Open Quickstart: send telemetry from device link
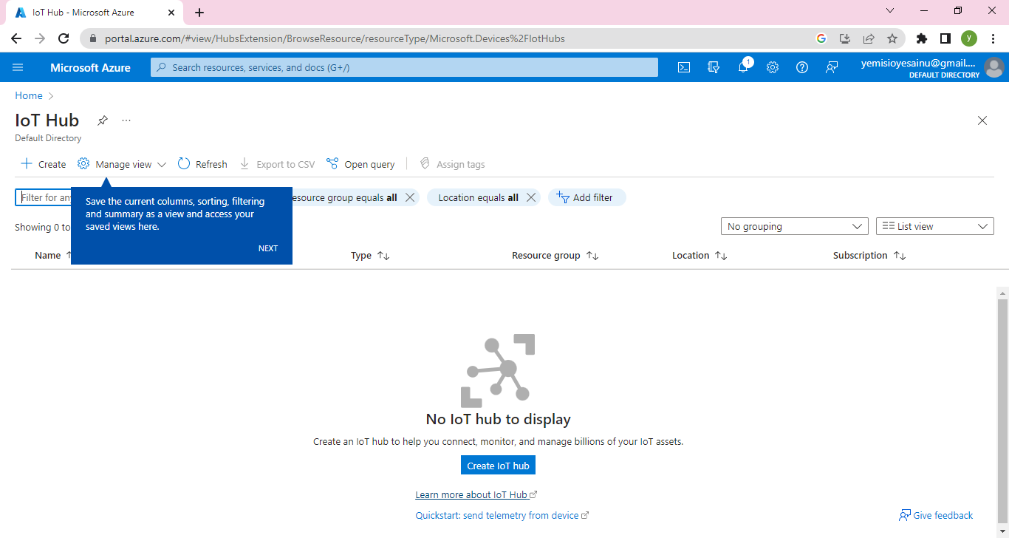Viewport: 1009px width, 538px height. click(502, 515)
